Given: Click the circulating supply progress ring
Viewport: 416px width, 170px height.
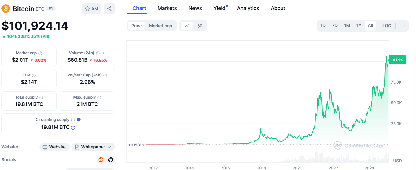Looking at the screenshot, I should click(73, 128).
